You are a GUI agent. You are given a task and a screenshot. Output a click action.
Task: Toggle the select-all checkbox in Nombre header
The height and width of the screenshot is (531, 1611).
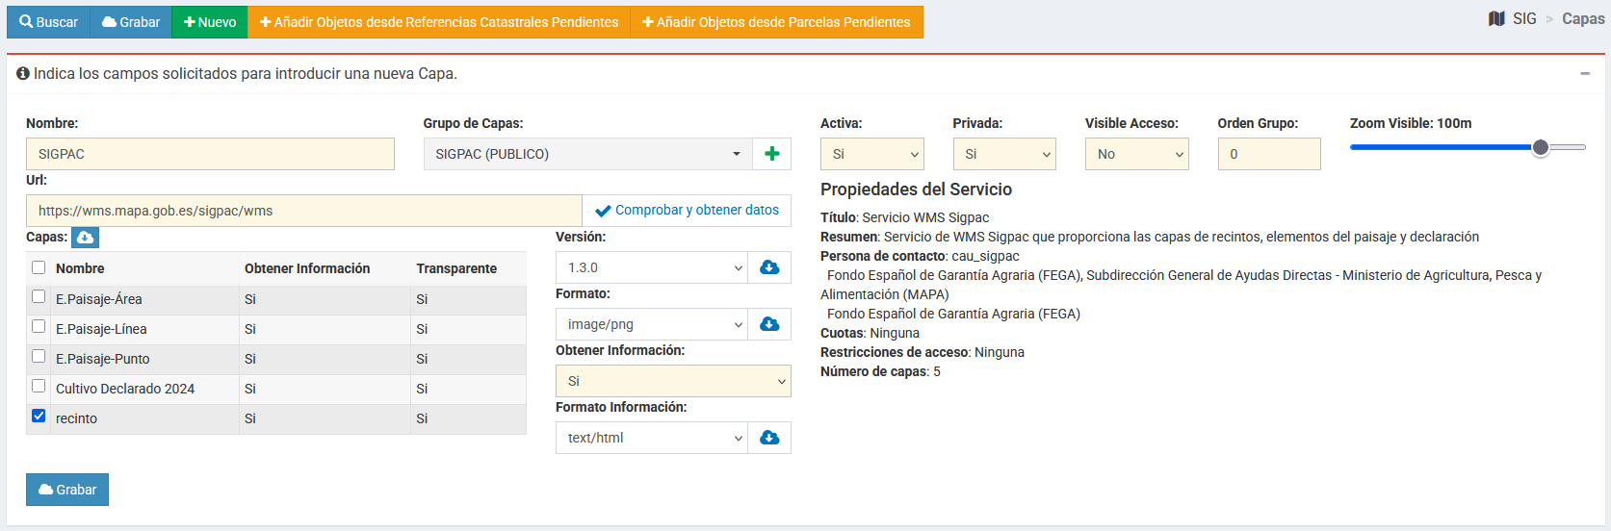click(39, 267)
